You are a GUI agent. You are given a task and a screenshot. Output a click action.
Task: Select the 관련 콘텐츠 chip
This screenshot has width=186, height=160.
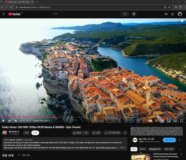(169, 149)
